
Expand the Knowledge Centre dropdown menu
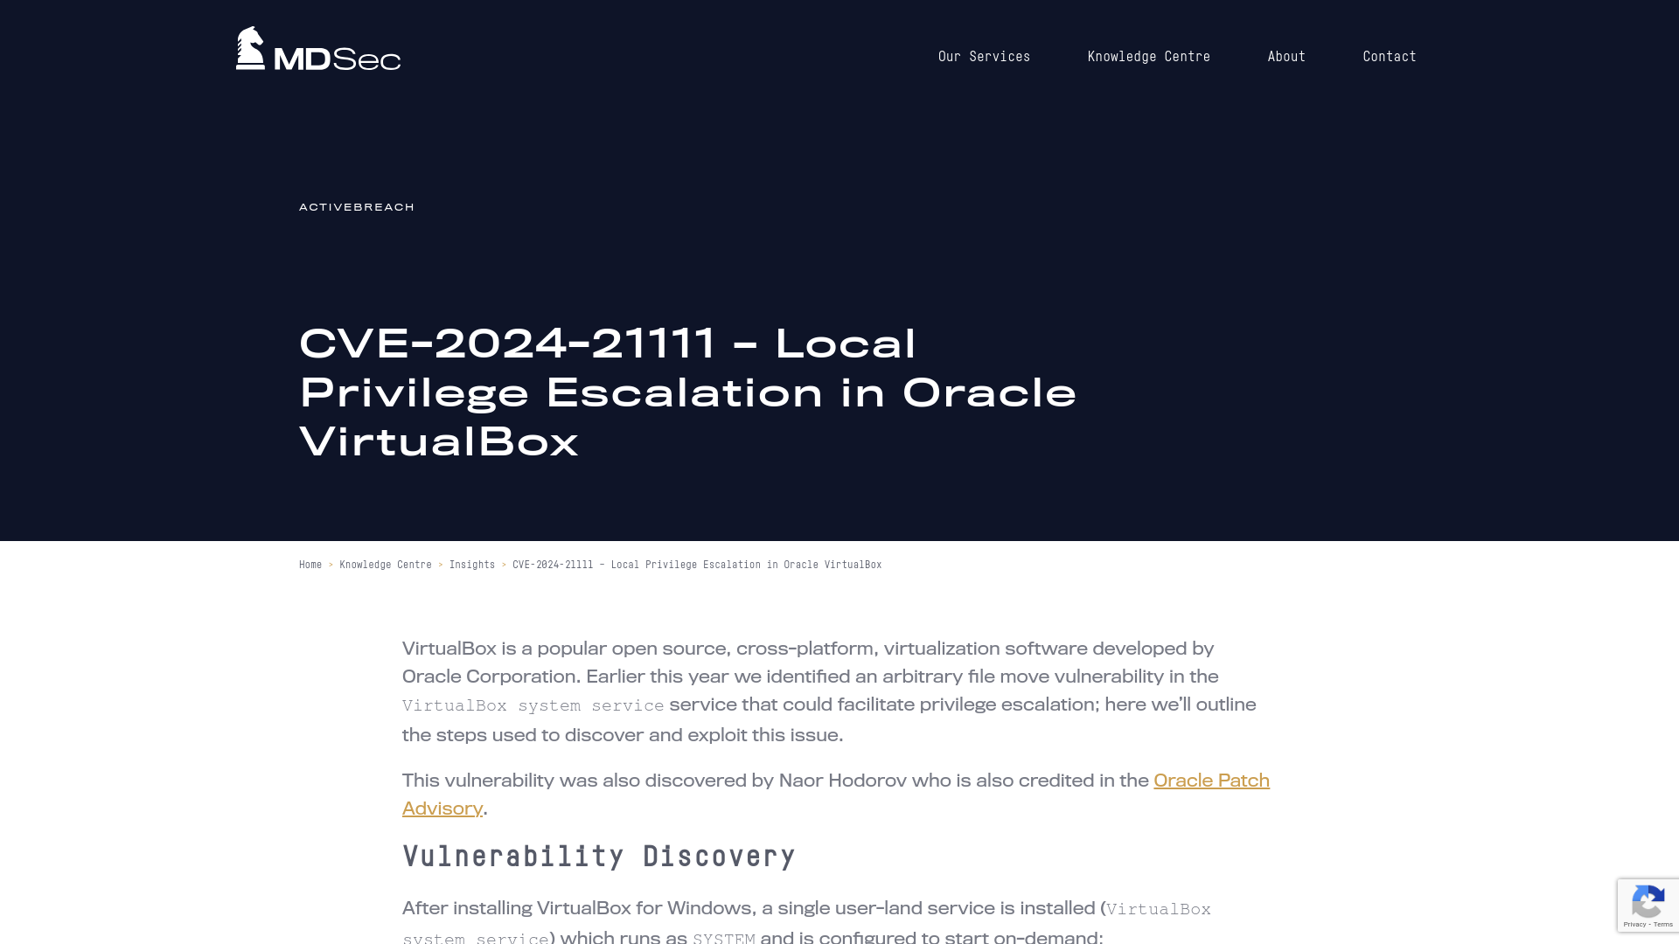click(1148, 57)
